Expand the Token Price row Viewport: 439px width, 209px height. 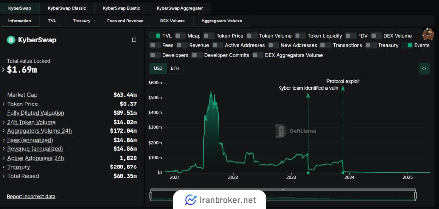click(4, 104)
